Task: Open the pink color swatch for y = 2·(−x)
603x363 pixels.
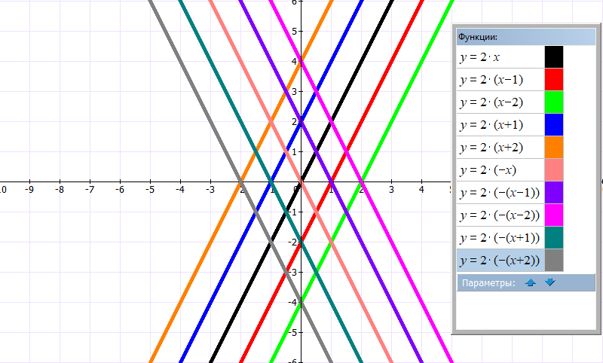Action: pyautogui.click(x=554, y=170)
